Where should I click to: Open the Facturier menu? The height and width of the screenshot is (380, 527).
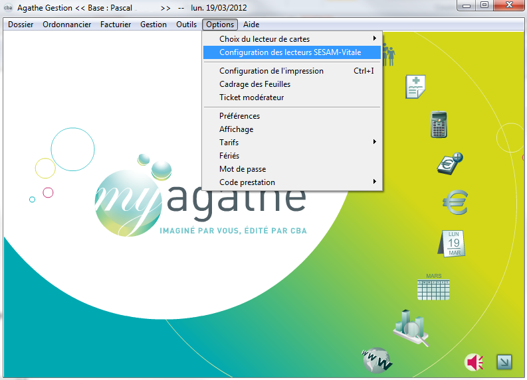click(116, 25)
